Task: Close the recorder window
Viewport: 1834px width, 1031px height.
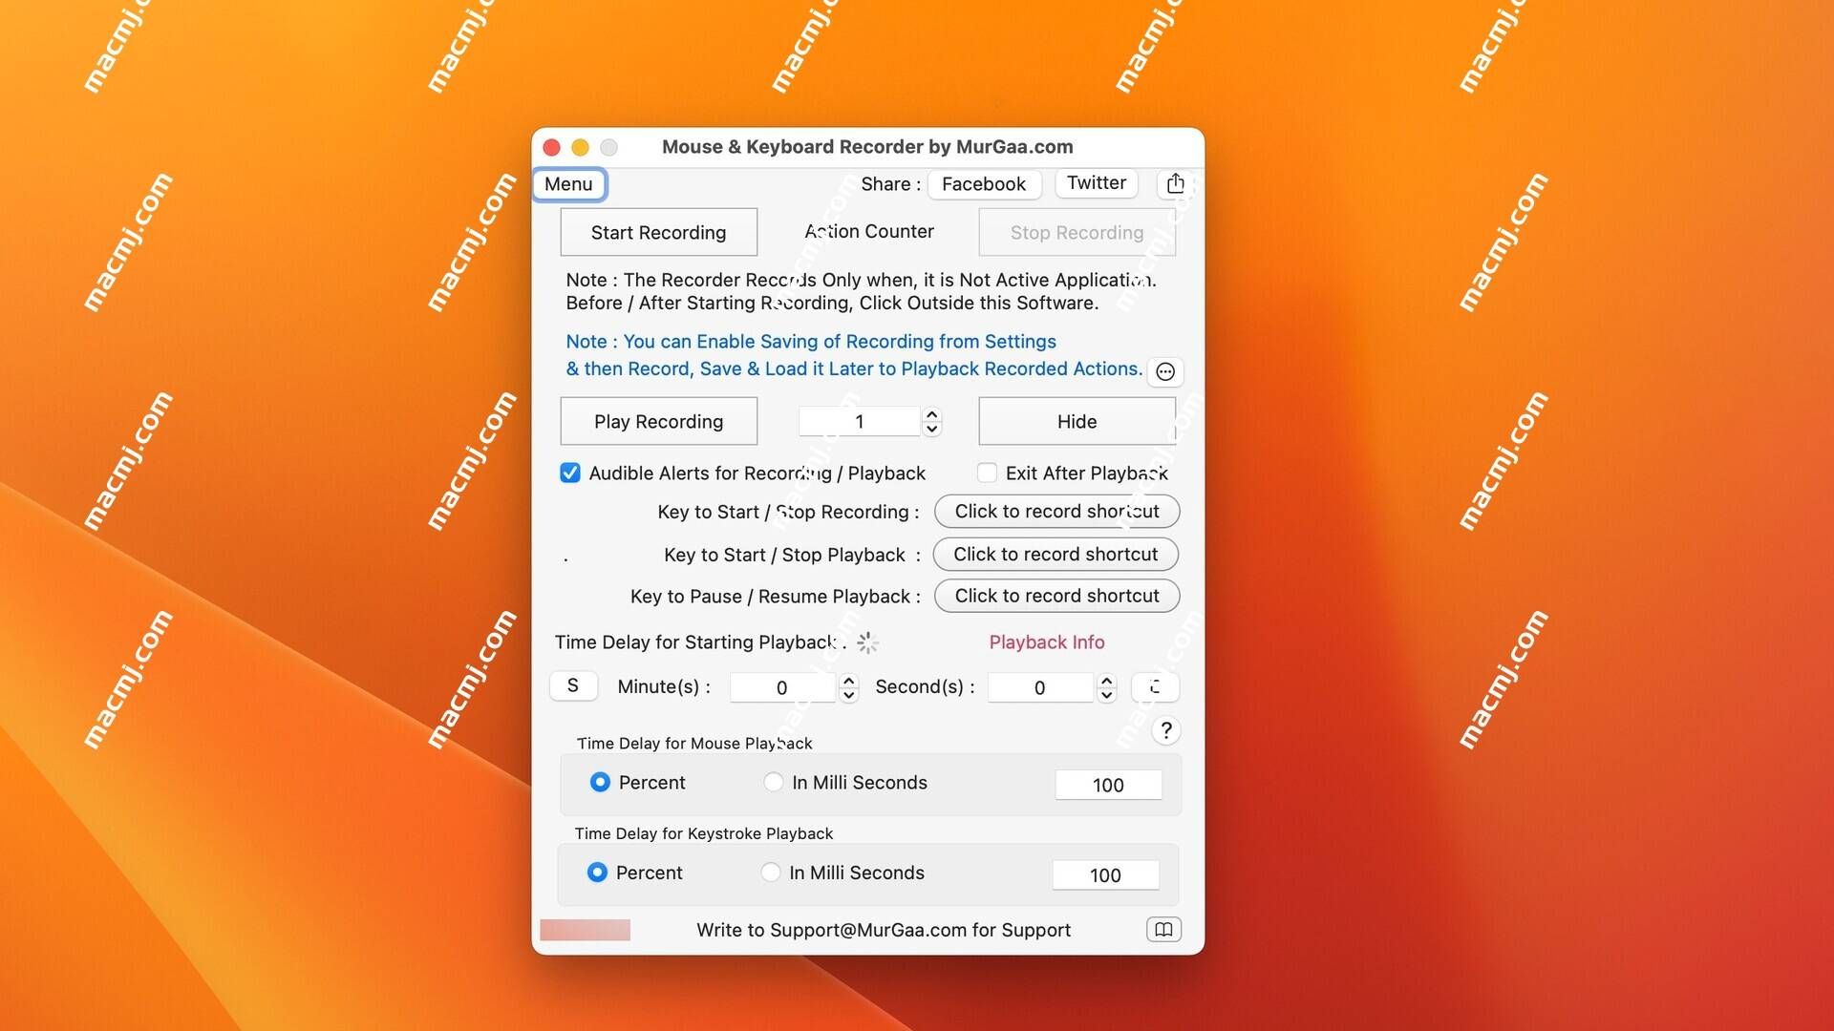Action: point(551,147)
